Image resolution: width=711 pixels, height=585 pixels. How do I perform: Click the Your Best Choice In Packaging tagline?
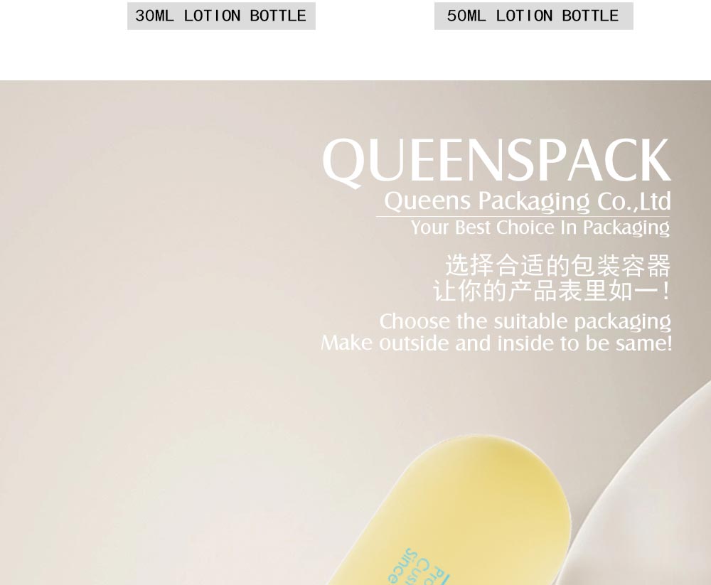(x=540, y=228)
